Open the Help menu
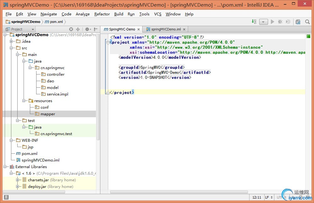The width and height of the screenshot is (314, 203). pos(189,14)
